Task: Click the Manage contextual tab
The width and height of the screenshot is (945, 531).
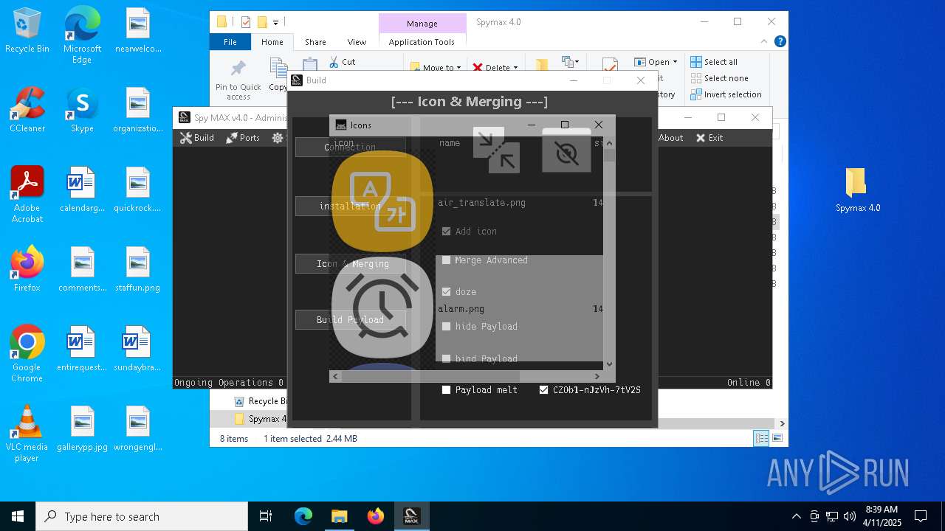Action: pyautogui.click(x=422, y=24)
